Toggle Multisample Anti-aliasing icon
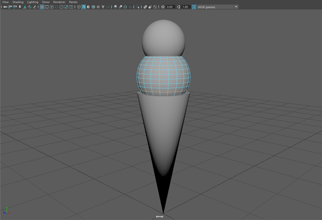This screenshot has width=322, height=220. (x=125, y=7)
